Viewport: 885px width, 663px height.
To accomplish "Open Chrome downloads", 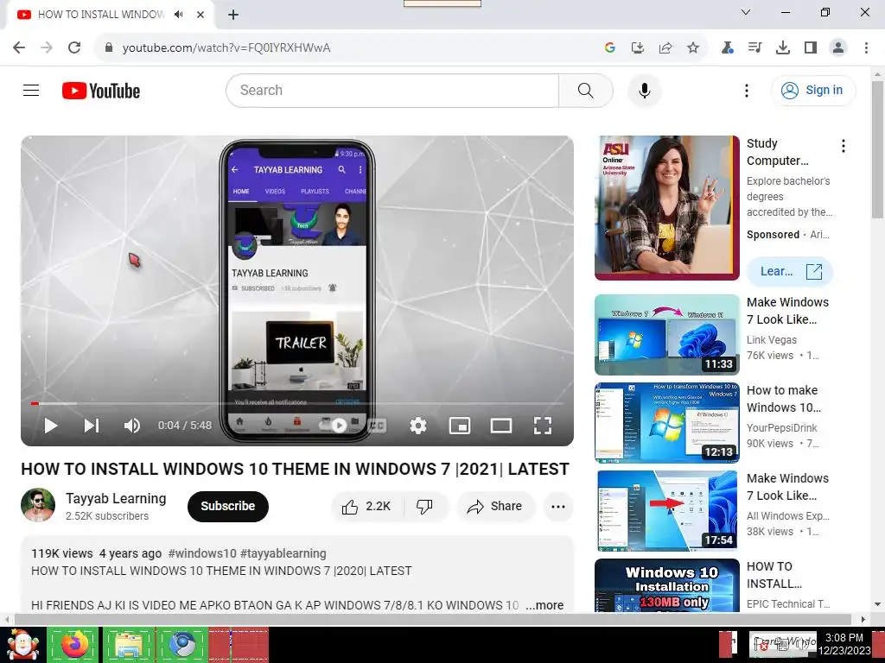I will pos(782,48).
